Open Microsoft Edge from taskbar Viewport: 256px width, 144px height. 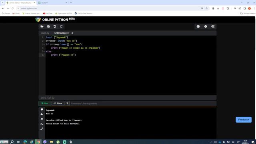click(x=25, y=142)
